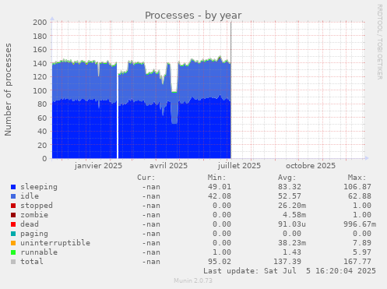Screen dimensions: 387x289
Task: Click dead average value 91.03u
Action: (x=292, y=224)
